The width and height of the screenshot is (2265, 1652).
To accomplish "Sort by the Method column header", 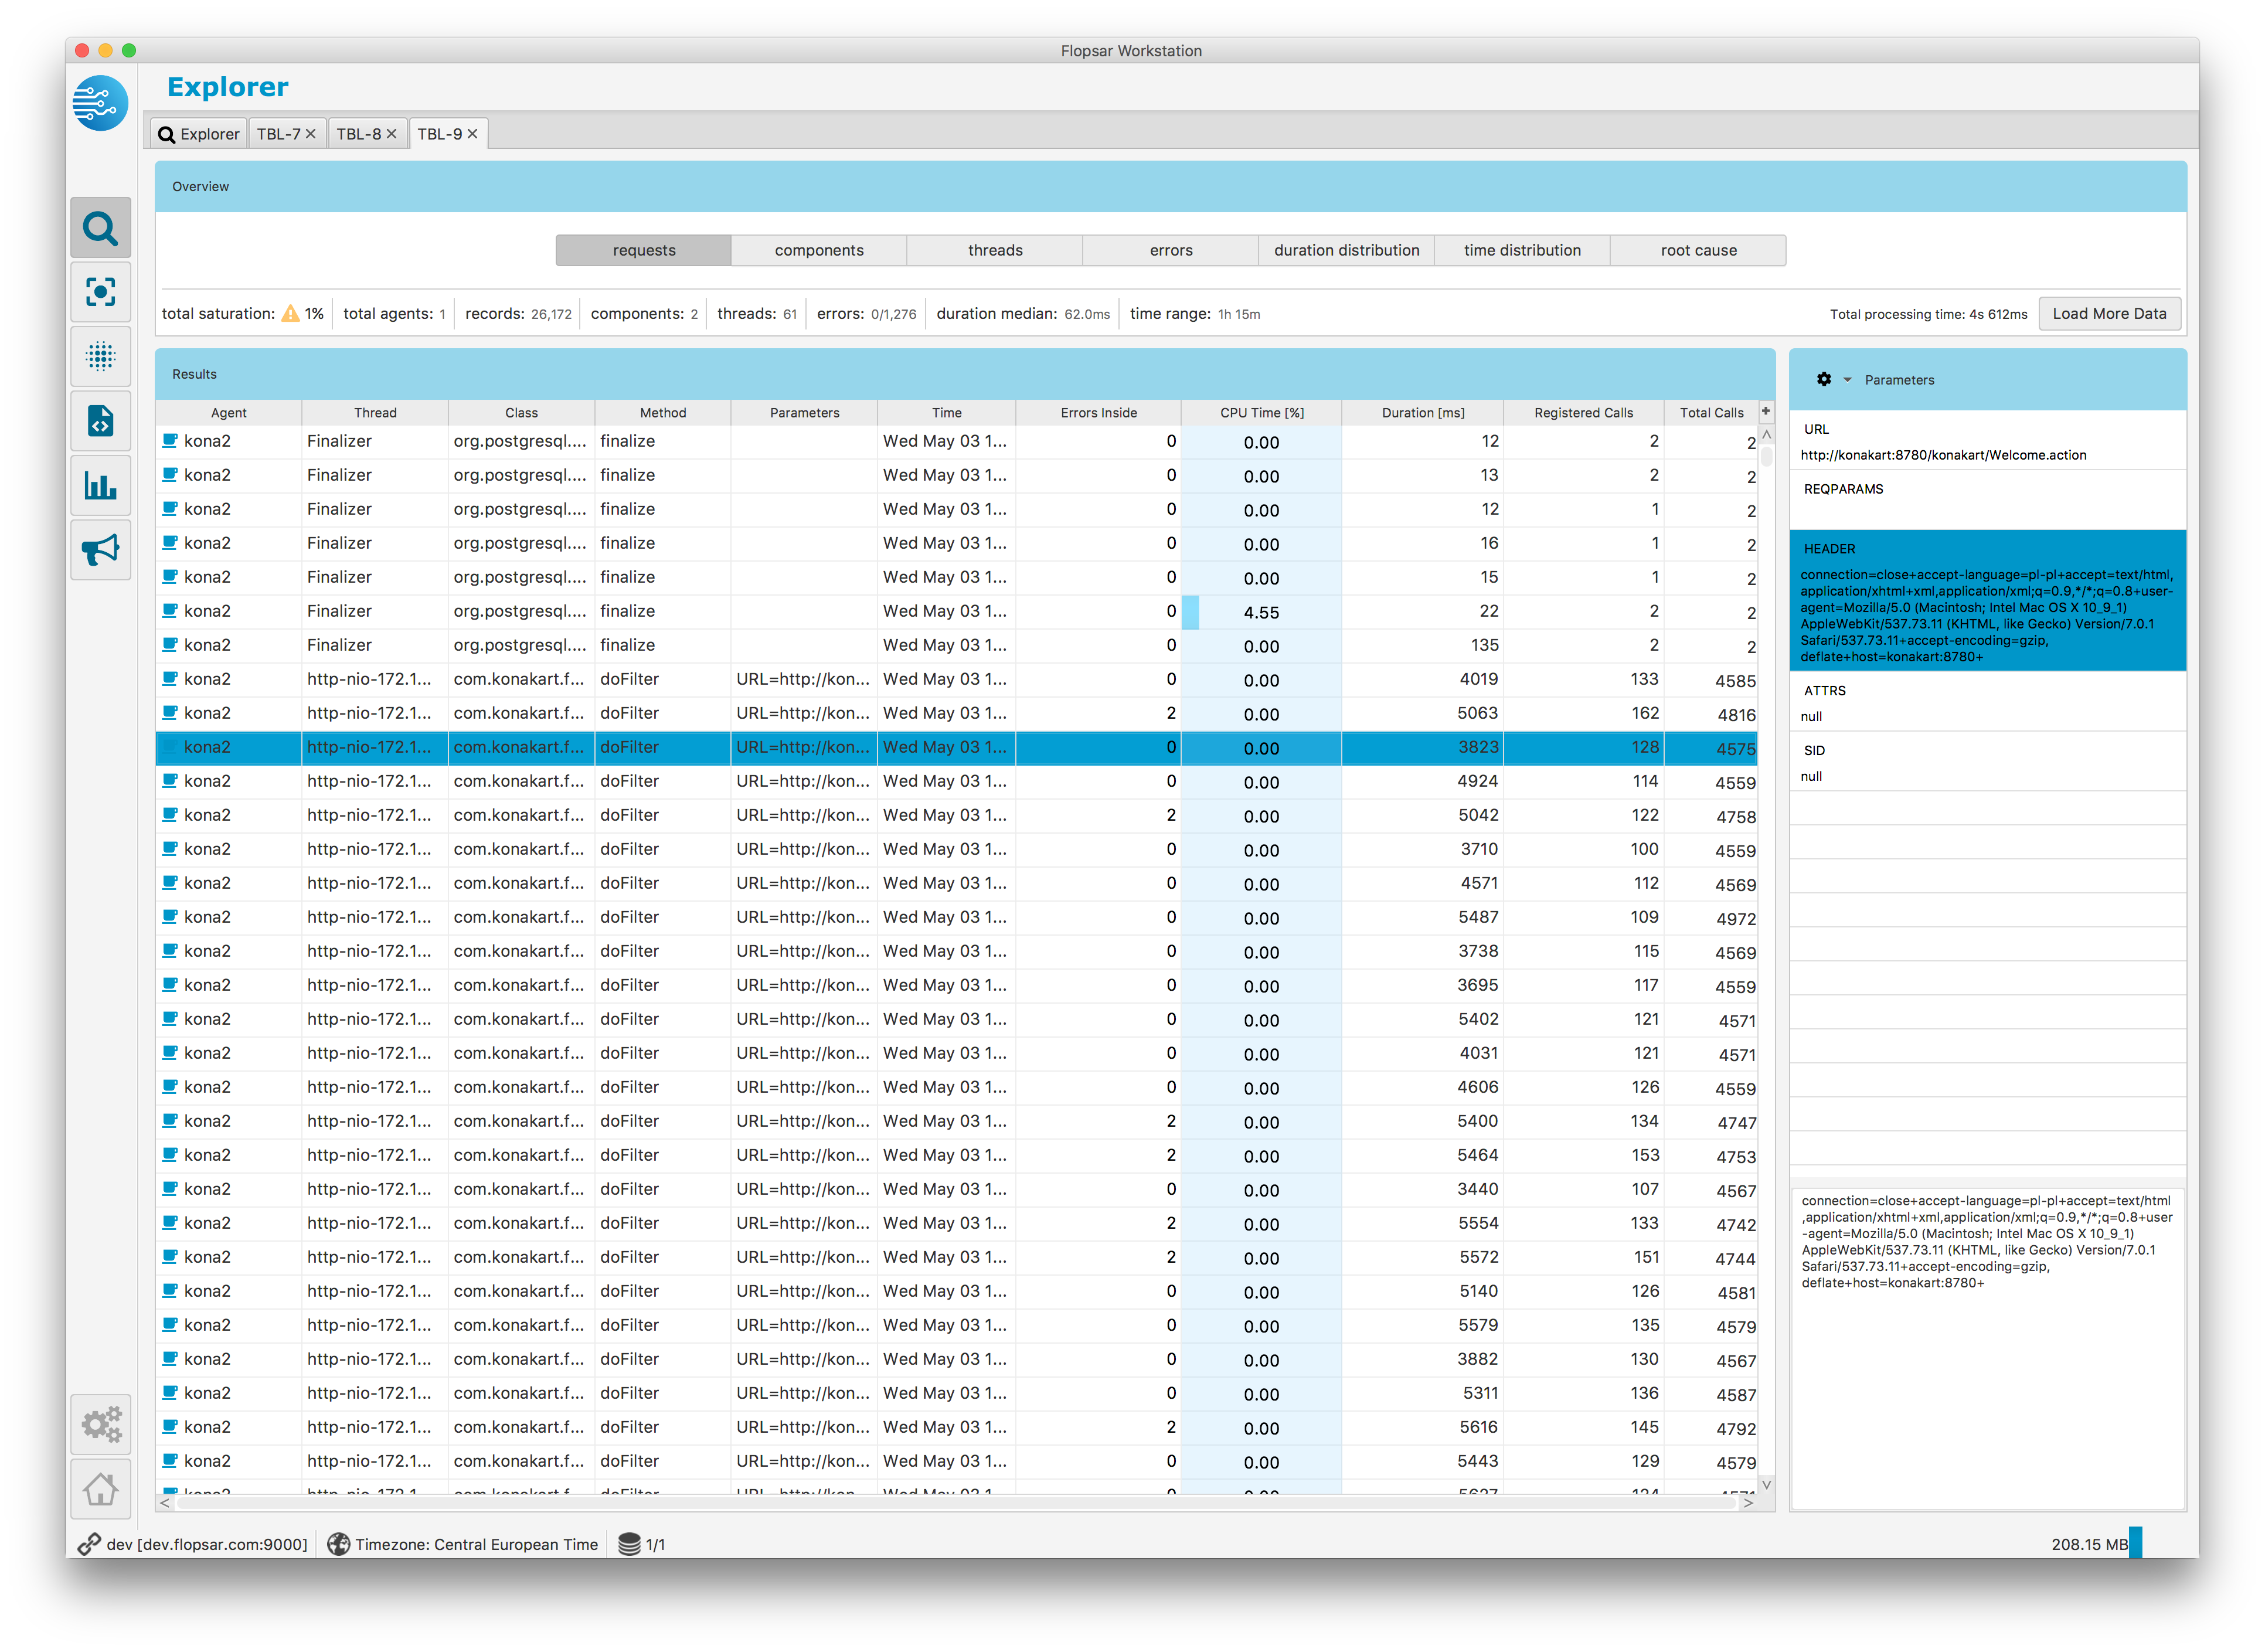I will [663, 412].
